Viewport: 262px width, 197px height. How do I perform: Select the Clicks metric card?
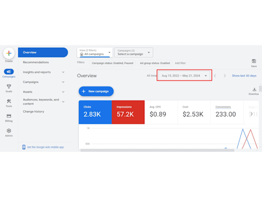(95, 112)
